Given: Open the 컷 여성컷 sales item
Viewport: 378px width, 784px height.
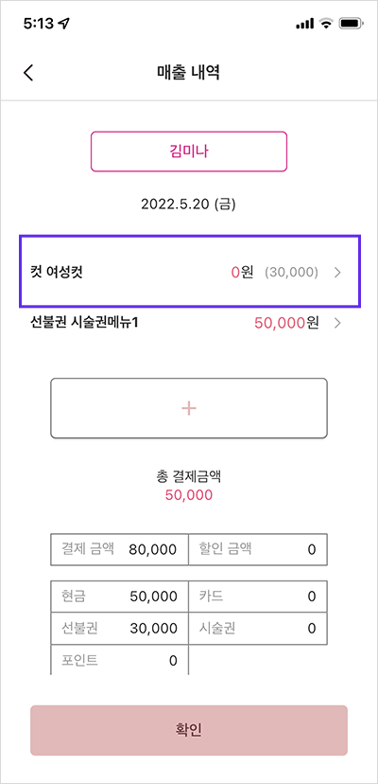Looking at the screenshot, I should click(x=190, y=271).
